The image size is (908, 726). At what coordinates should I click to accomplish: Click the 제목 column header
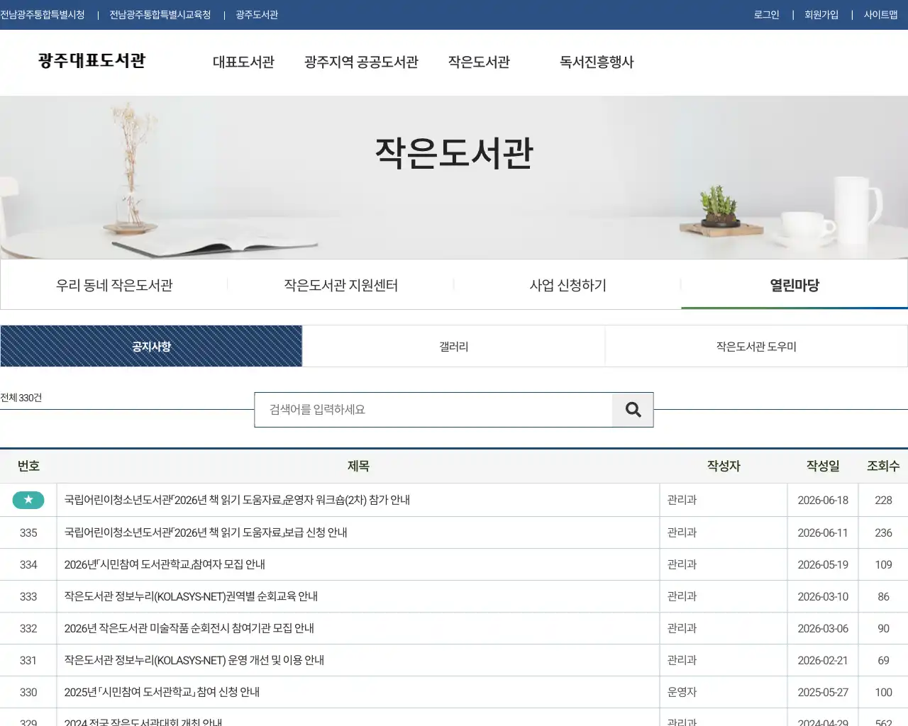coord(358,466)
